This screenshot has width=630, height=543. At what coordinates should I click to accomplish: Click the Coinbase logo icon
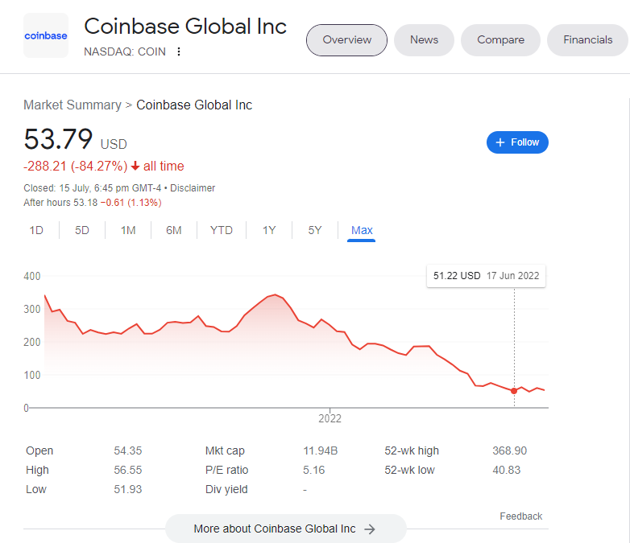(46, 35)
